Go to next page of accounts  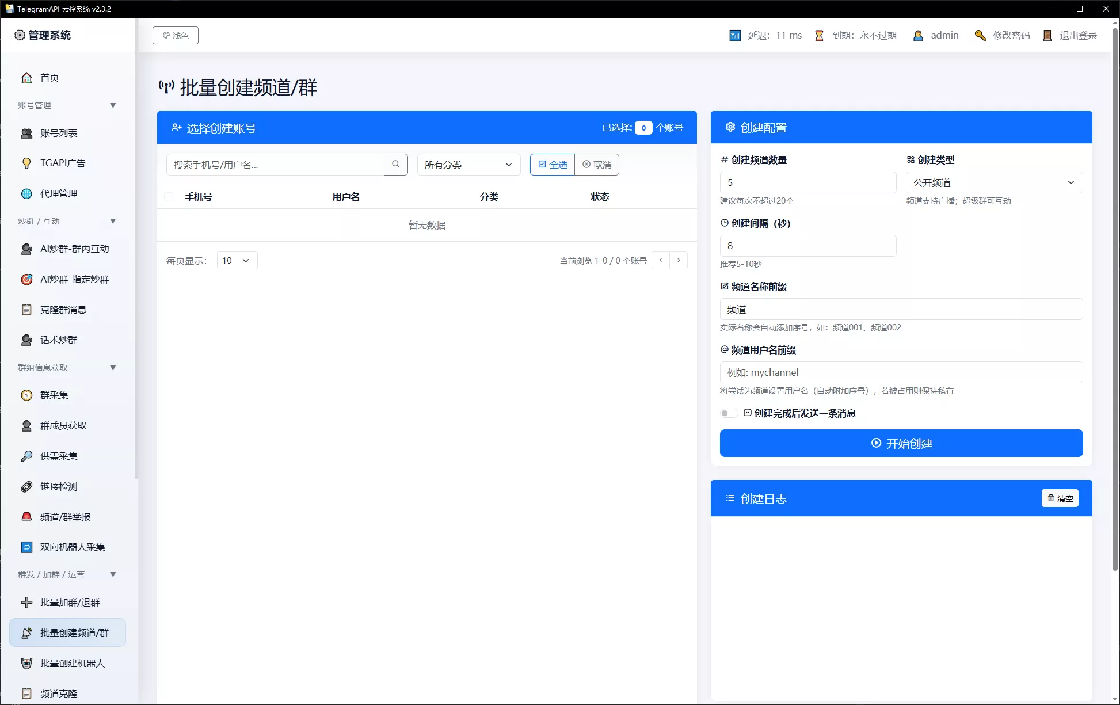(x=679, y=261)
